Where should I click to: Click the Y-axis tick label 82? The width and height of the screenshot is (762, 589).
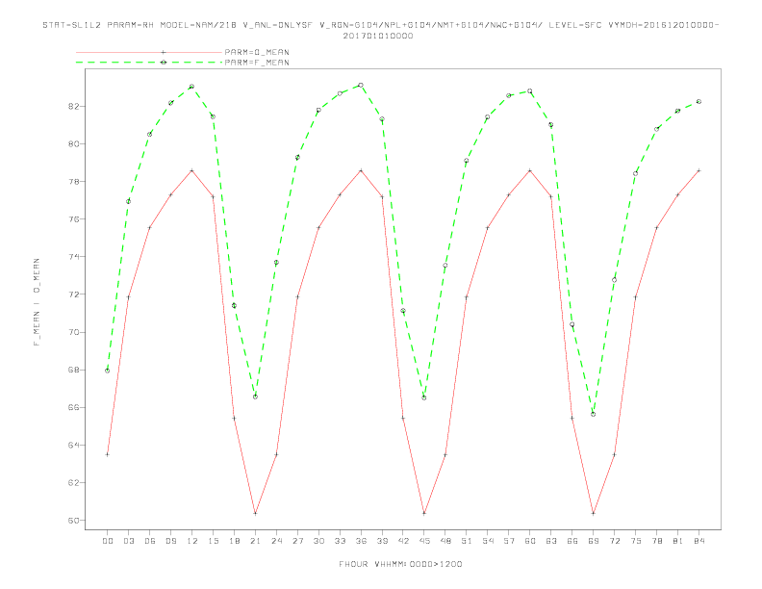(75, 107)
